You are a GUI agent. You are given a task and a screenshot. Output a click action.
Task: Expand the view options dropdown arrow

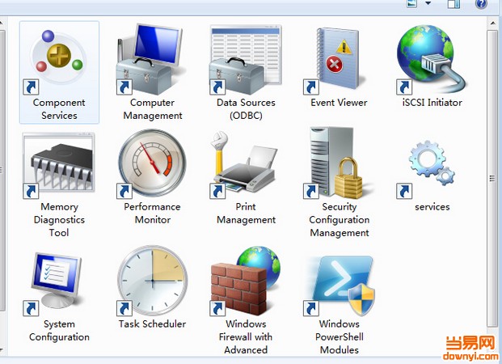click(428, 3)
